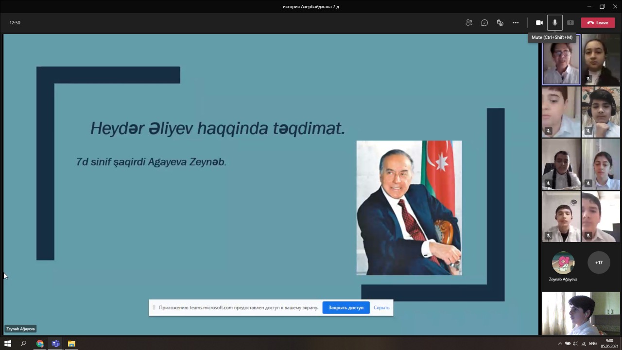This screenshot has height=350, width=622.
Task: Select participant video wearing headphones
Action: [601, 112]
